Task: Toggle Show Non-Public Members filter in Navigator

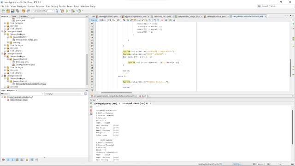Action: click(x=18, y=160)
